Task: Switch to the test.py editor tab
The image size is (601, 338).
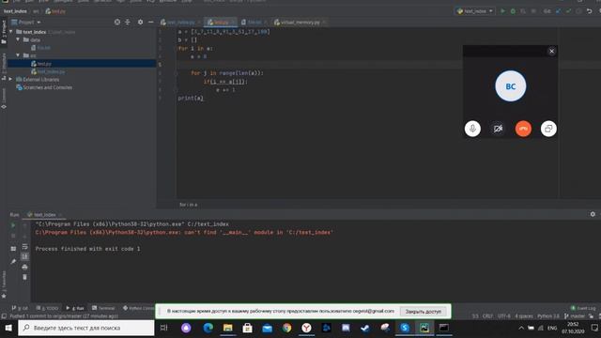Action: [222, 23]
